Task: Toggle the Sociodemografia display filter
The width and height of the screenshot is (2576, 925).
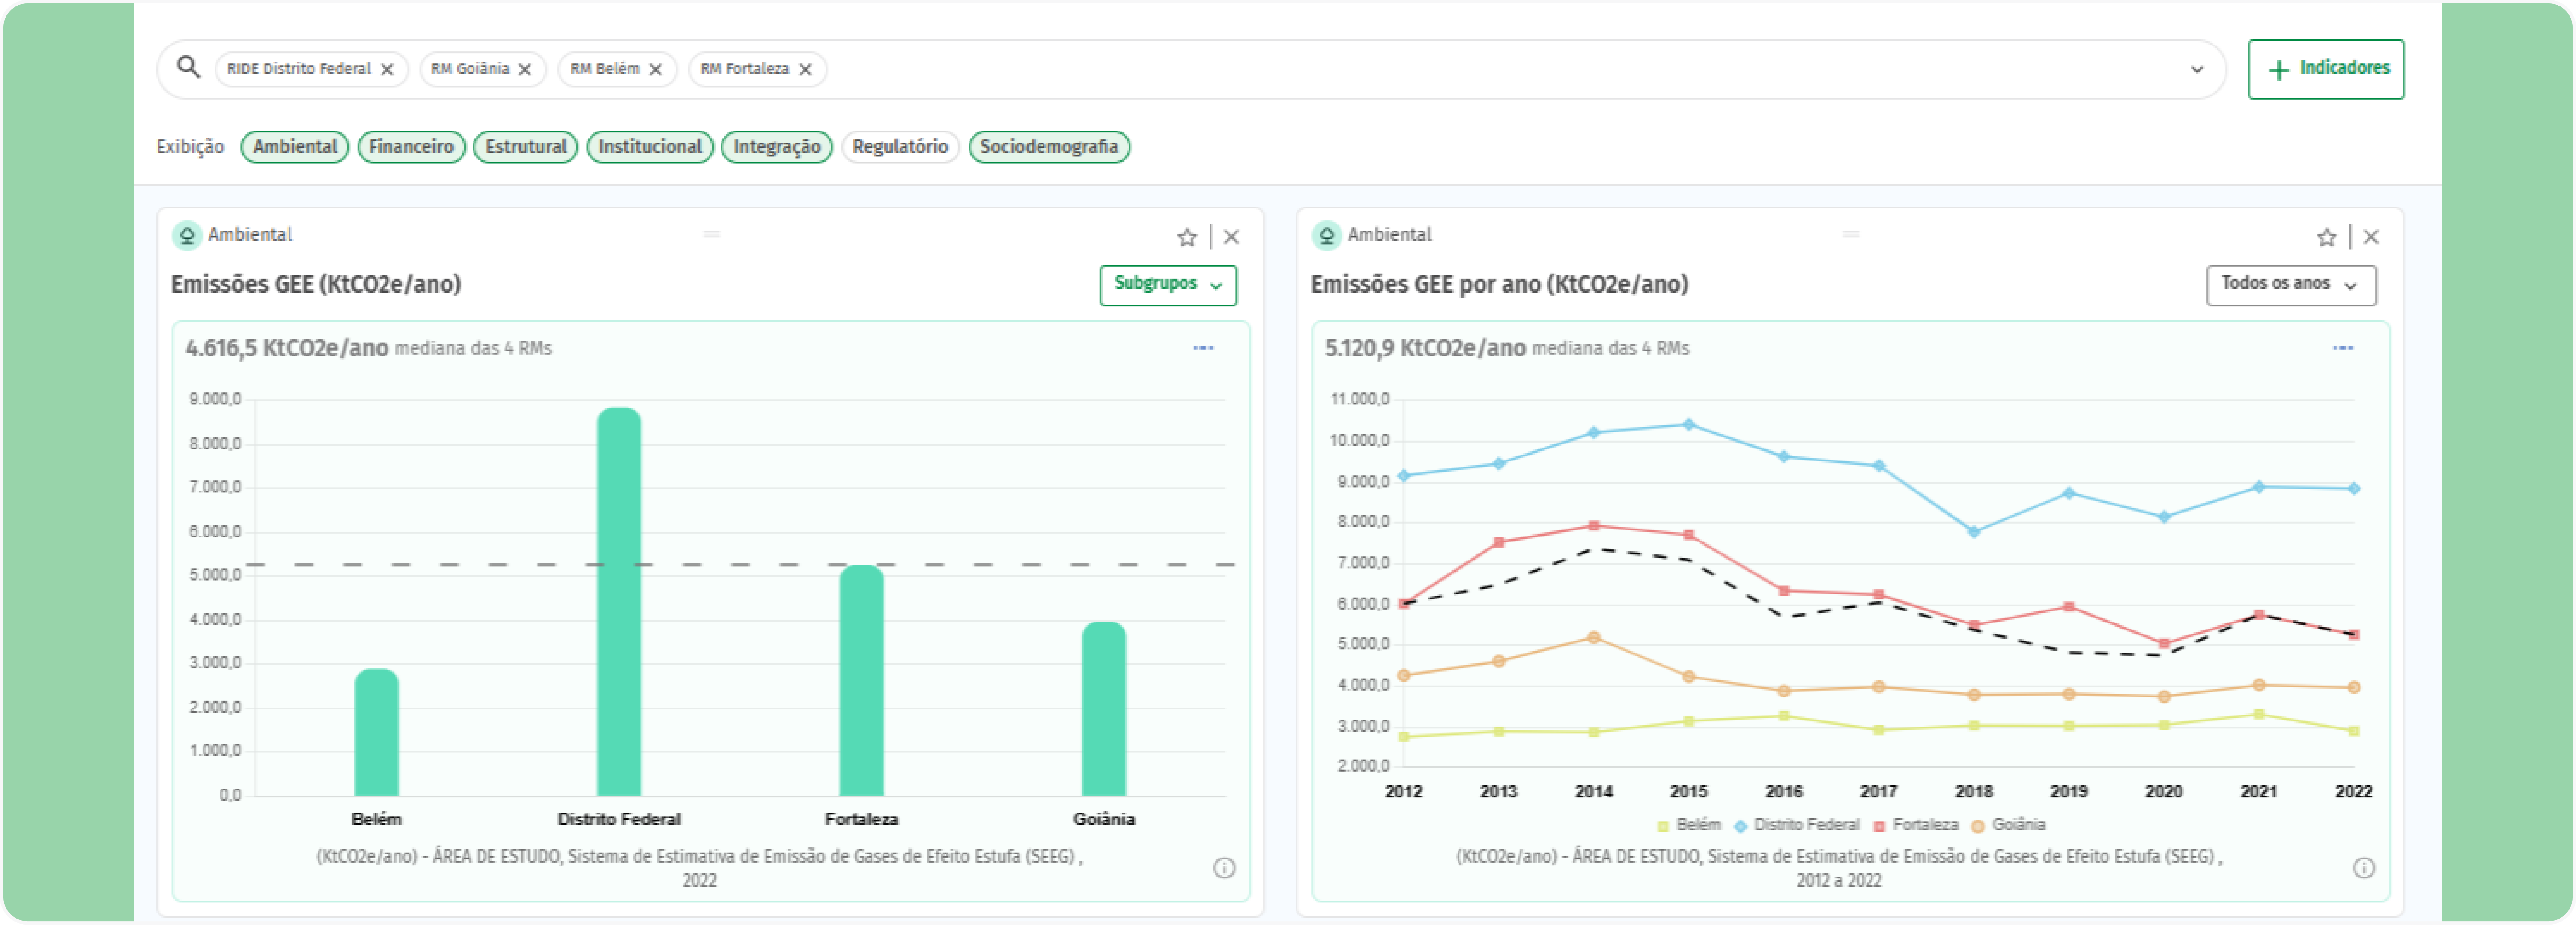Action: (x=1049, y=147)
